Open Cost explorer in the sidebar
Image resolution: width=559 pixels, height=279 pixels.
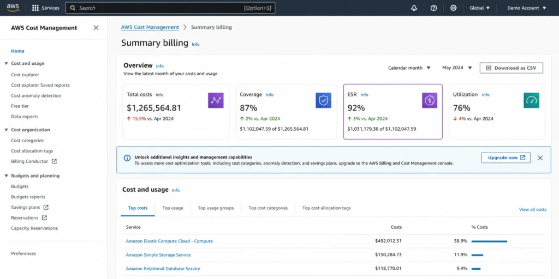[25, 75]
